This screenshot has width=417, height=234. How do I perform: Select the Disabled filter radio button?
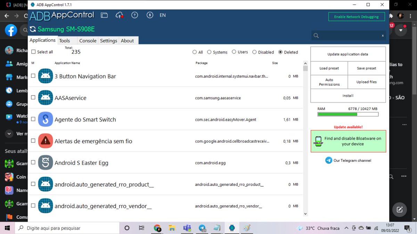[254, 52]
